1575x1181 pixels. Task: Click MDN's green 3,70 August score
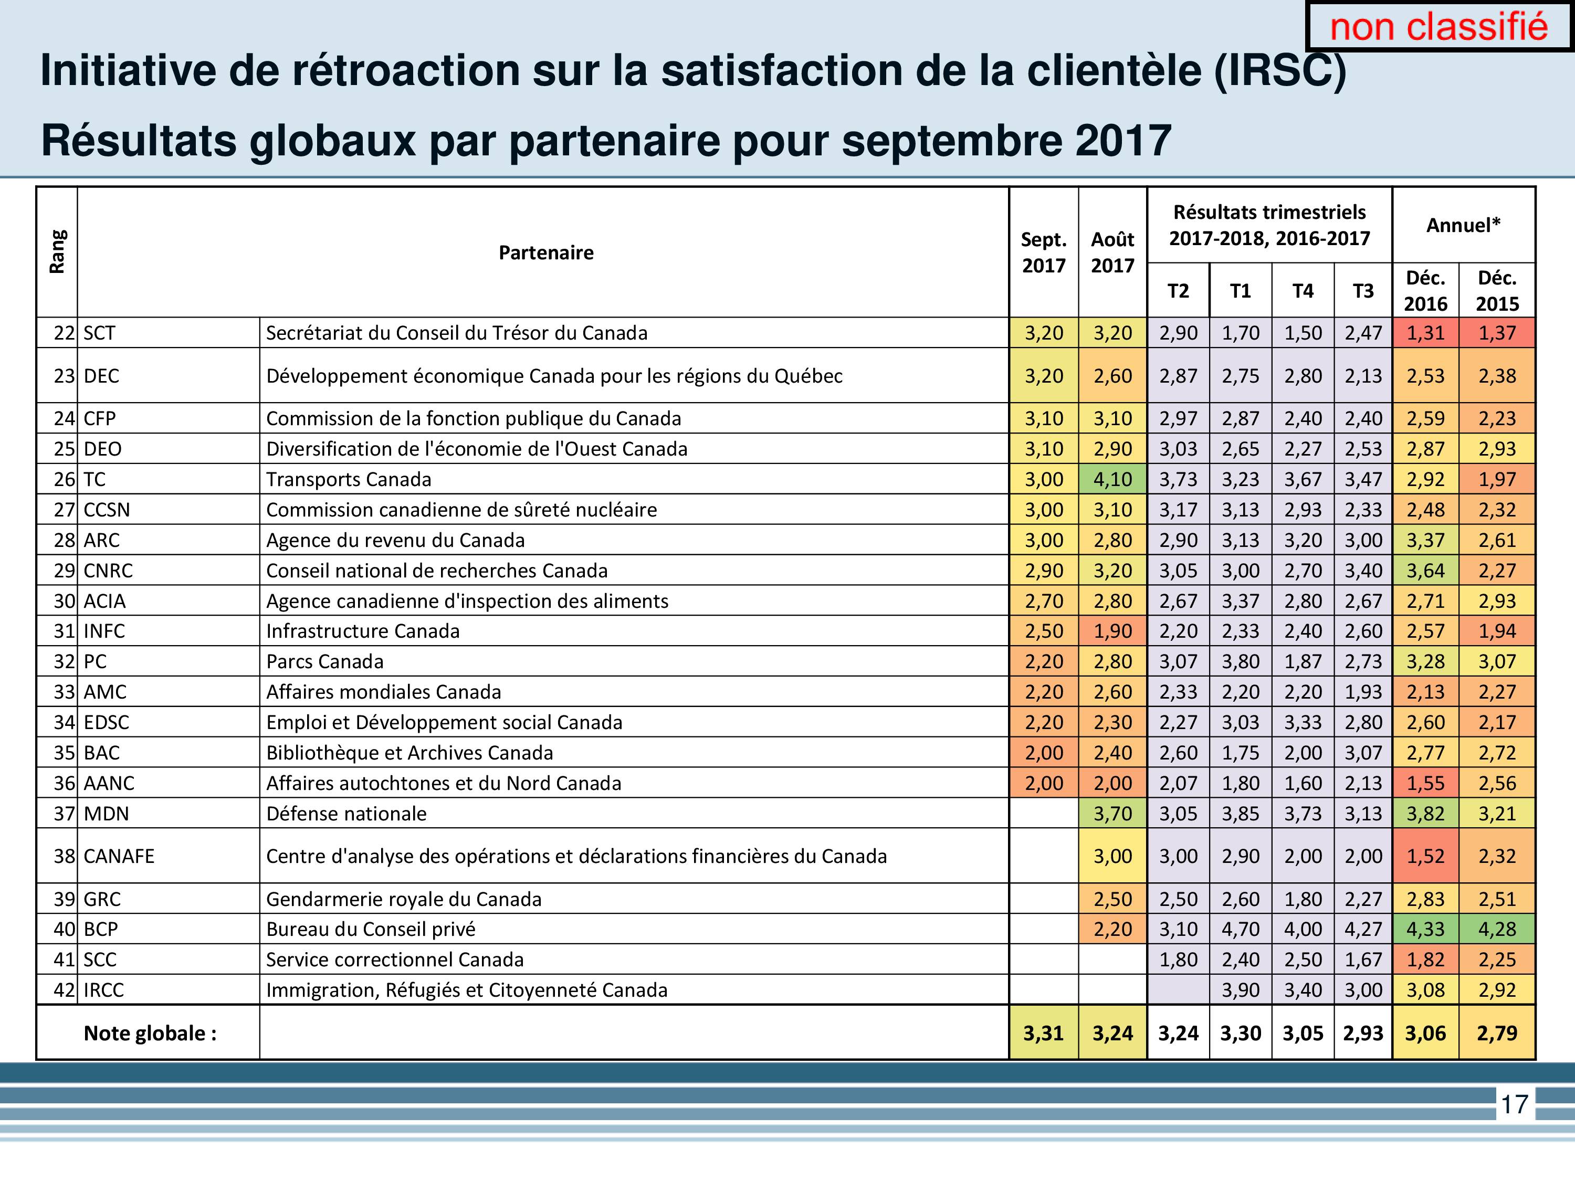pyautogui.click(x=1113, y=814)
